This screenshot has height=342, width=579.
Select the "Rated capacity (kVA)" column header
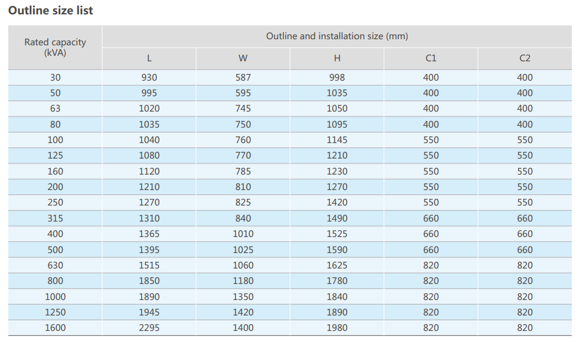click(x=55, y=48)
